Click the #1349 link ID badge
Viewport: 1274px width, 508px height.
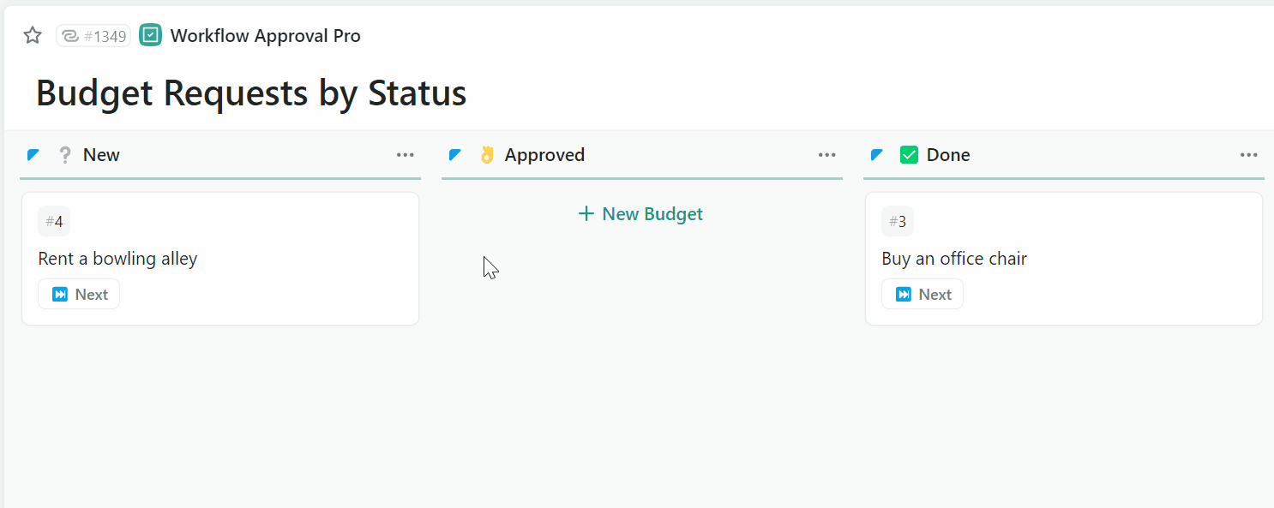click(93, 36)
